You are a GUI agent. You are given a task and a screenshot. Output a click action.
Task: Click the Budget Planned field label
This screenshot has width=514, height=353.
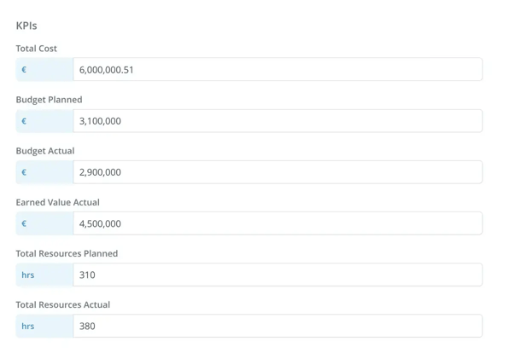(50, 100)
